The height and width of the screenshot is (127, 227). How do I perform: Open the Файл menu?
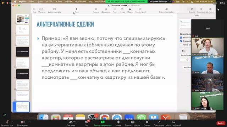pyautogui.click(x=32, y=1)
